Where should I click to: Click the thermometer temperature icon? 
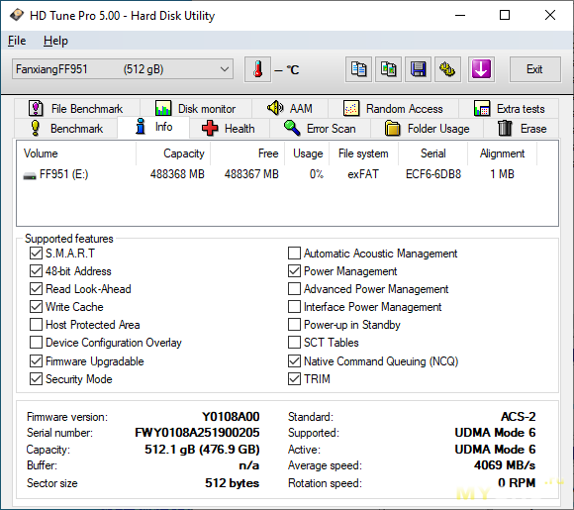click(x=257, y=69)
